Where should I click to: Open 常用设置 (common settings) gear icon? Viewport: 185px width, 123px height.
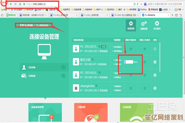coord(131,24)
